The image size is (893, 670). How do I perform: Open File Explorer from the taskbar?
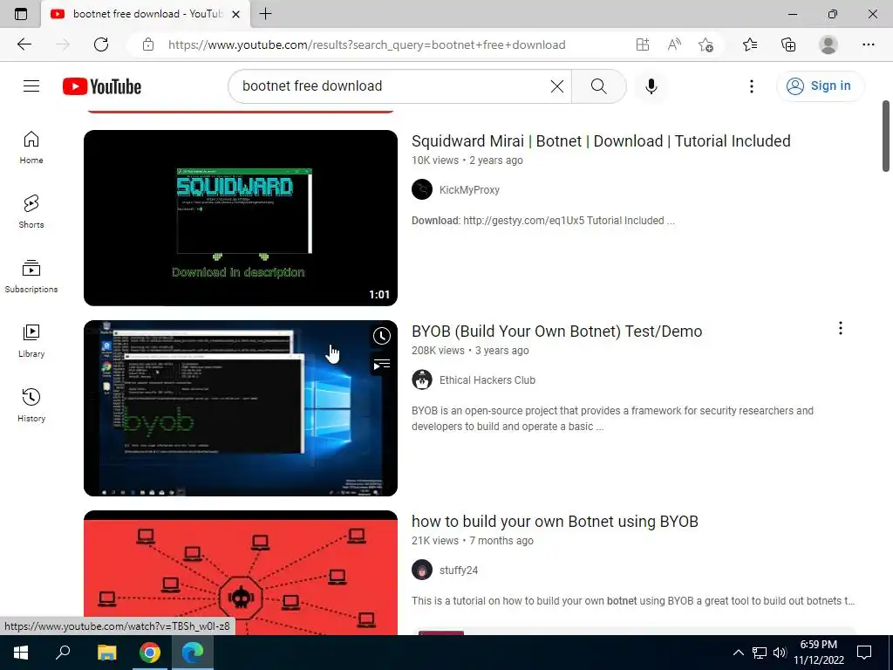tap(106, 653)
